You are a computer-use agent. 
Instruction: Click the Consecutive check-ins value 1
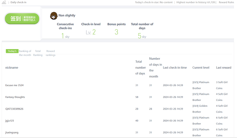[63, 36]
